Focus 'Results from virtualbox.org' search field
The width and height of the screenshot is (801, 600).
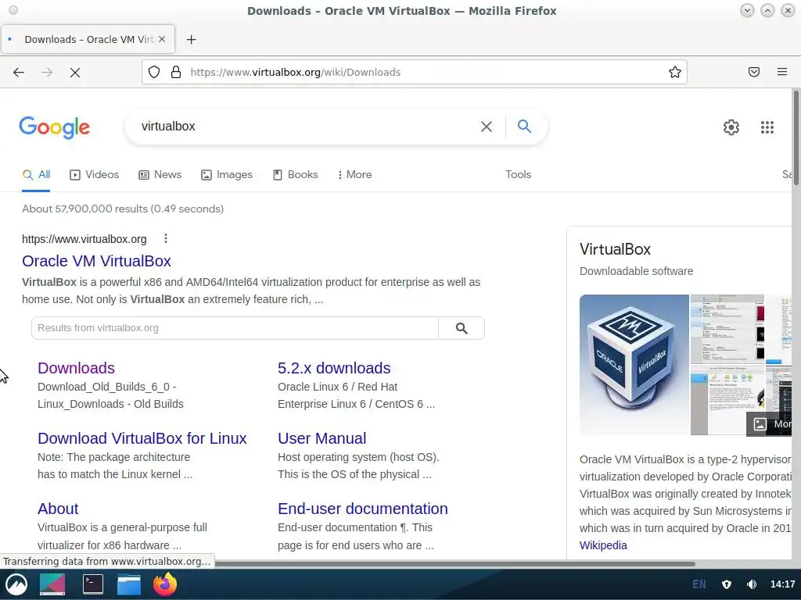235,328
